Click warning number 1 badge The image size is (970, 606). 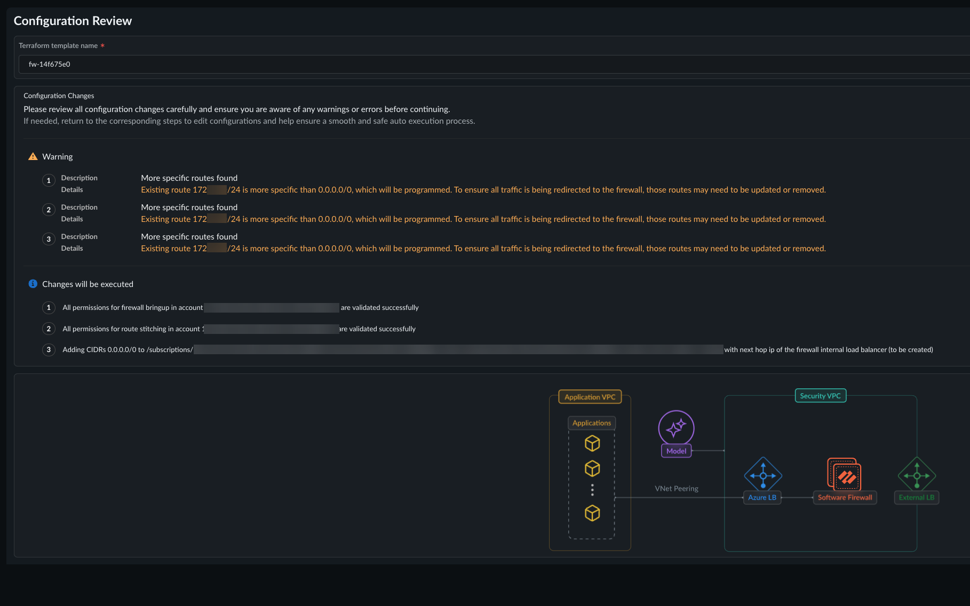click(49, 180)
